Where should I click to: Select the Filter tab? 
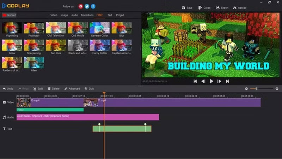coord(99,15)
